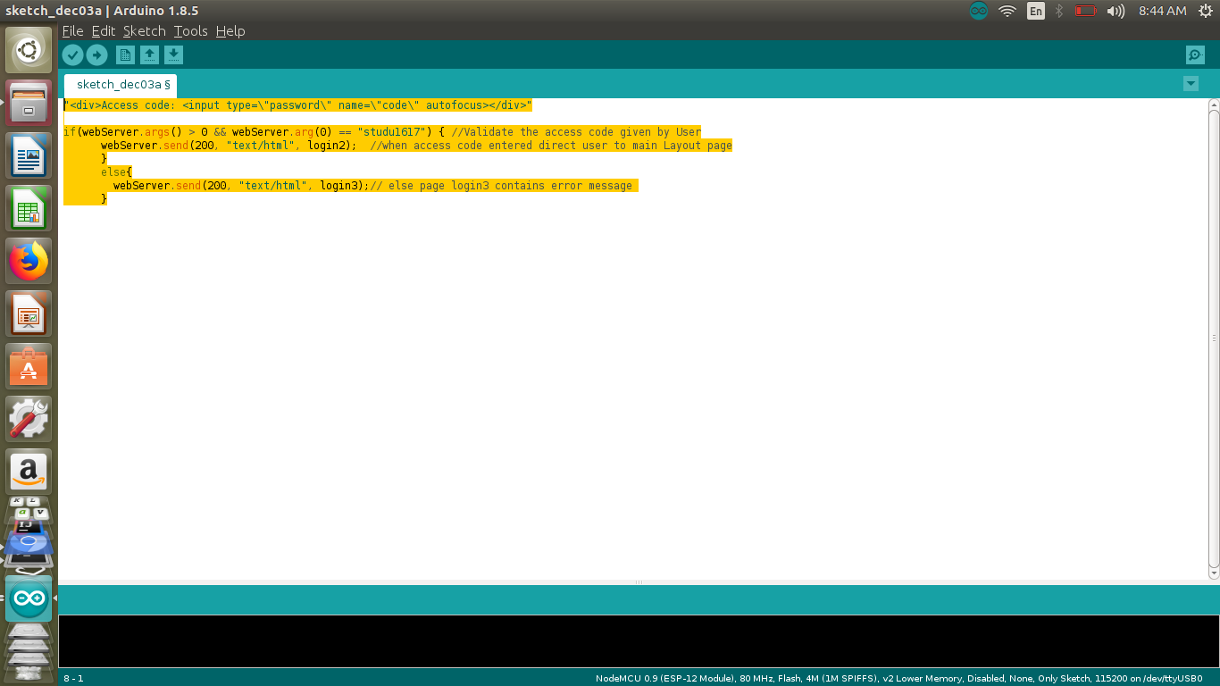This screenshot has width=1220, height=686.
Task: Open the Wi-Fi network indicator
Action: point(1007,11)
